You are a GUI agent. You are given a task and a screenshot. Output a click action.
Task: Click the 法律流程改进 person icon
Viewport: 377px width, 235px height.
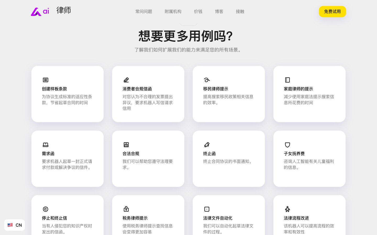[x=287, y=209]
